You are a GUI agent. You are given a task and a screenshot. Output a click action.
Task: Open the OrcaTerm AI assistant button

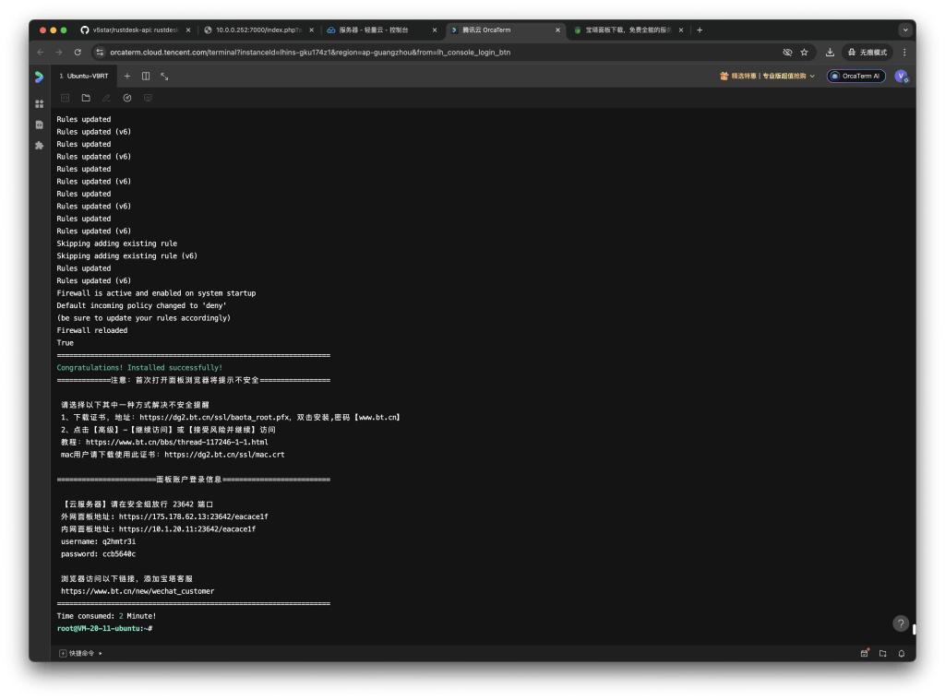pos(855,77)
